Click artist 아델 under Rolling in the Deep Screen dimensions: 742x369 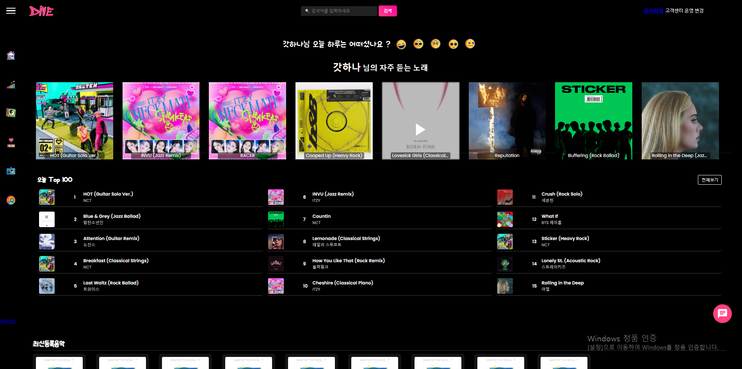click(x=546, y=289)
